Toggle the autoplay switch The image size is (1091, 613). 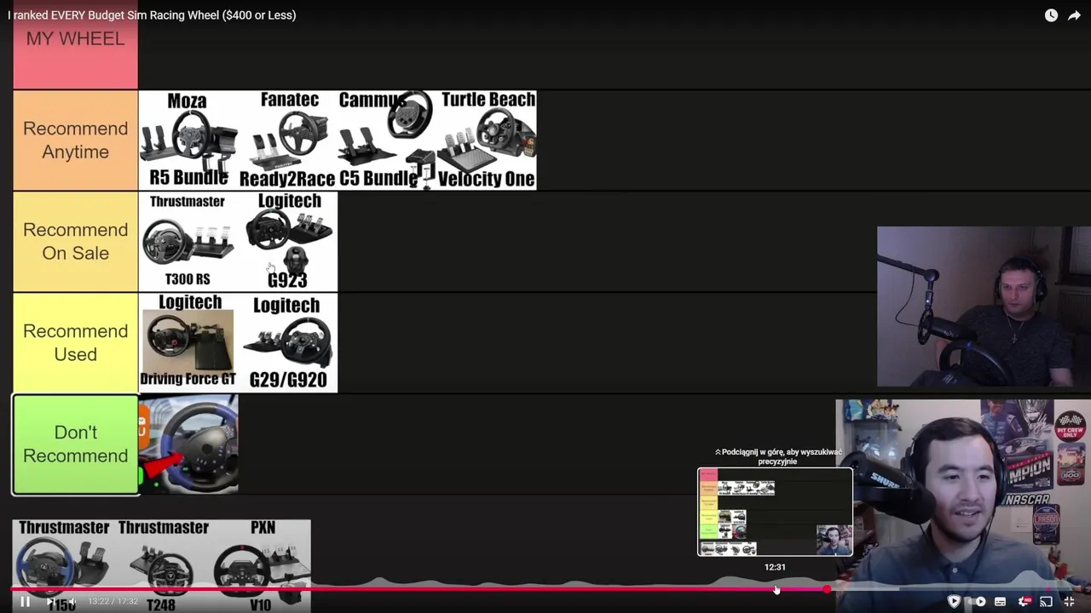pyautogui.click(x=977, y=601)
